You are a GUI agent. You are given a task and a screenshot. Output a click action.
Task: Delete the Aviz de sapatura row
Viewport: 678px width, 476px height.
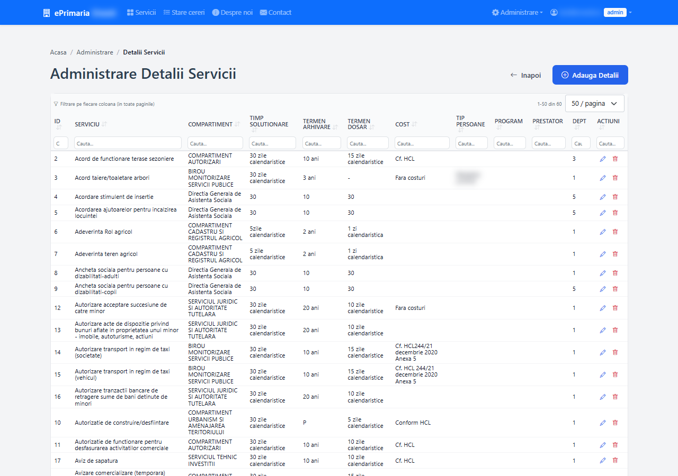(615, 461)
